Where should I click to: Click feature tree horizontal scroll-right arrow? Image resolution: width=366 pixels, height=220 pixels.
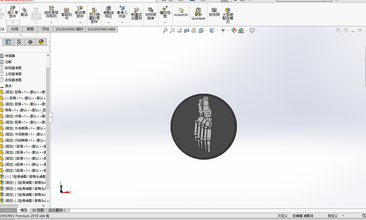[43, 206]
